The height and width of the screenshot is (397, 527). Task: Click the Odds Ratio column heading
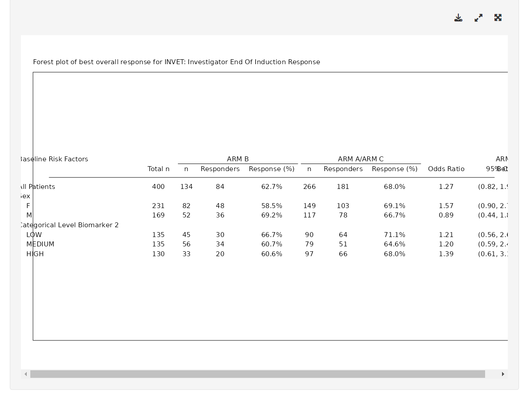coord(446,169)
